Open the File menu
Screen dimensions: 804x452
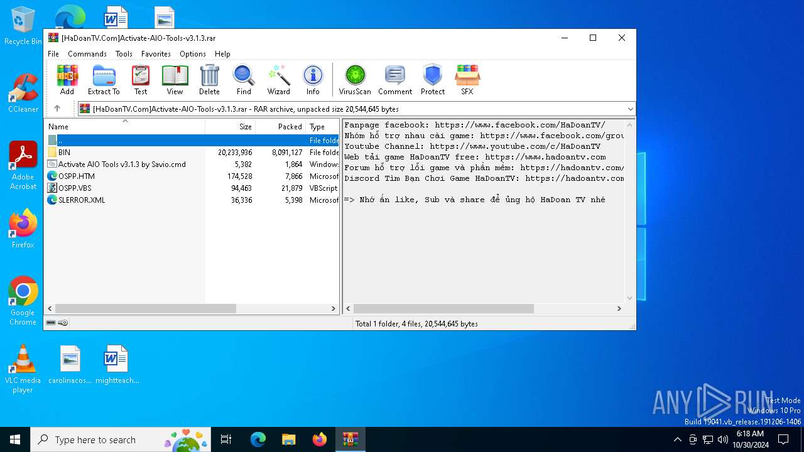53,54
